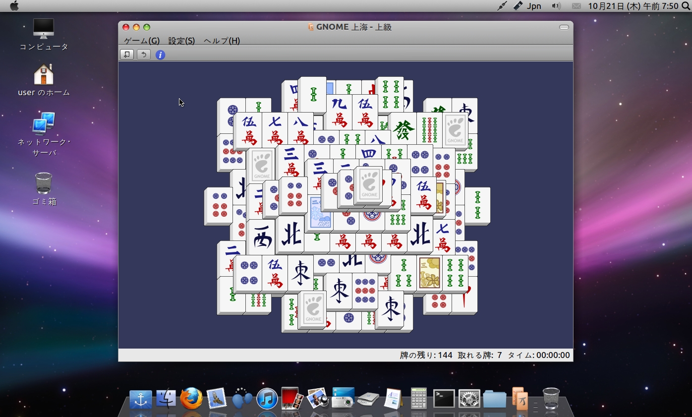Open the Jpn input method indicator
Viewport: 692px width, 417px height.
533,6
